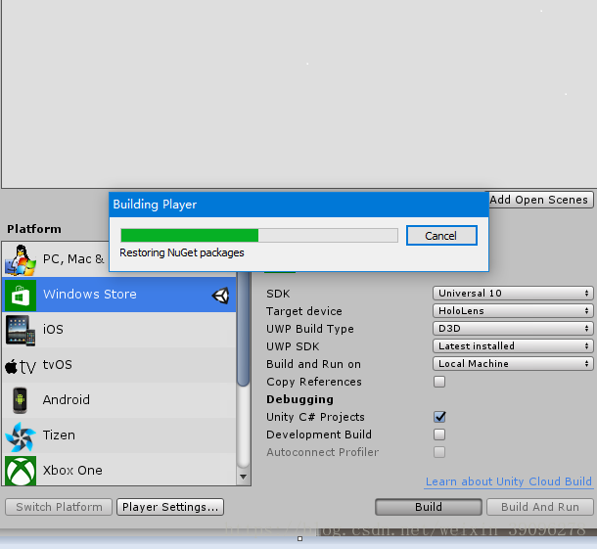Open the Build and Run on dropdown
This screenshot has width=597, height=549.
(513, 364)
